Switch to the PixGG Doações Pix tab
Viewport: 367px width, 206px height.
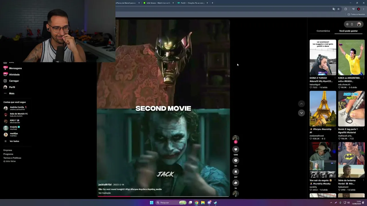pos(192,3)
